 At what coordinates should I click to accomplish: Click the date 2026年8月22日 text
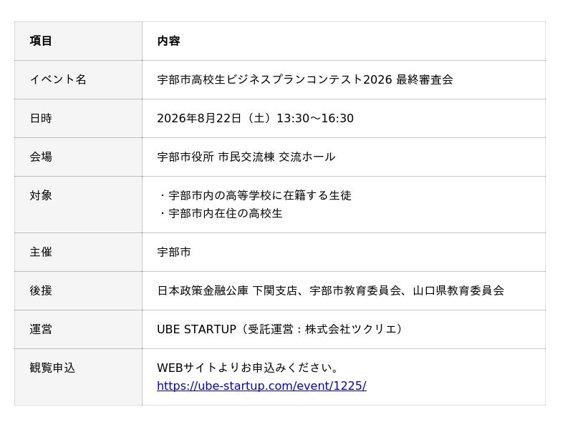[x=199, y=118]
